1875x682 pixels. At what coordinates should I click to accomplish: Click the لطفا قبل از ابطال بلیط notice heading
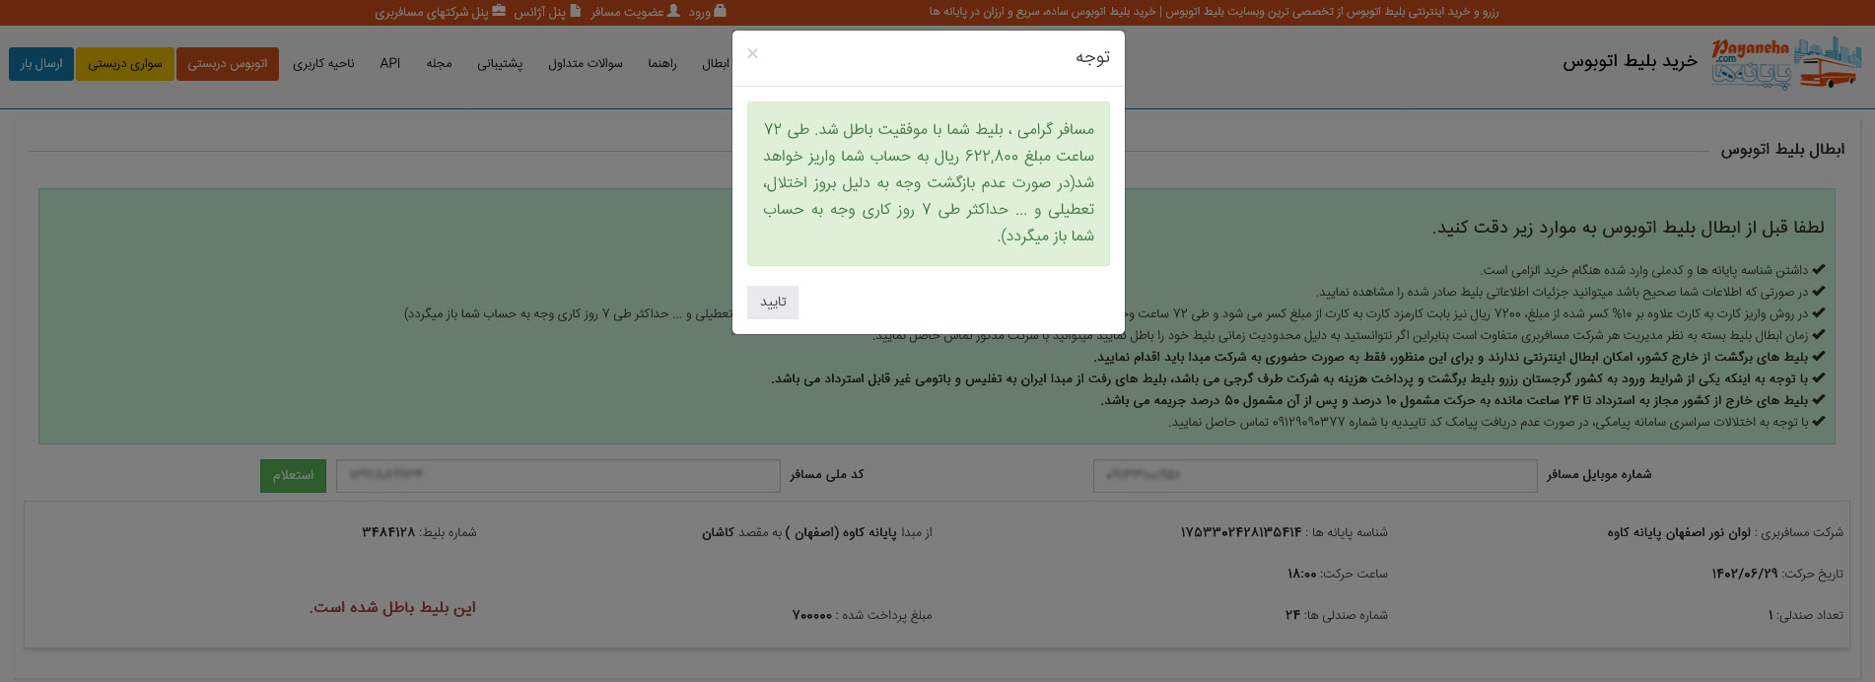1628,228
